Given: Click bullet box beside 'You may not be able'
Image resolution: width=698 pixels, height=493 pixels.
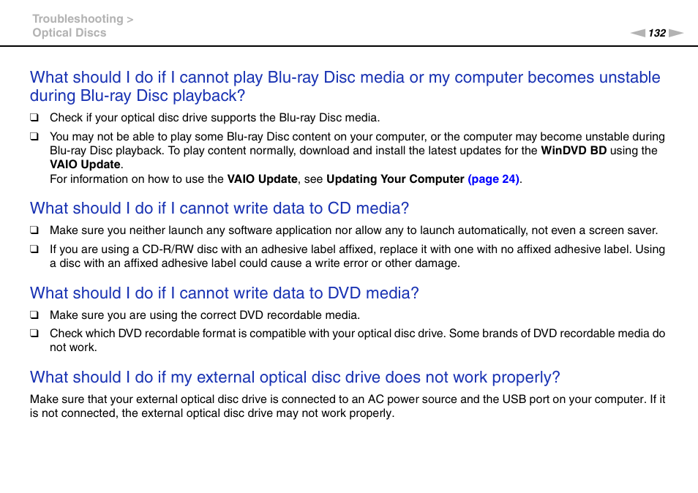Looking at the screenshot, I should point(34,137).
